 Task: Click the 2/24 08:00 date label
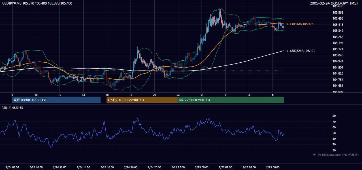tap(12, 167)
